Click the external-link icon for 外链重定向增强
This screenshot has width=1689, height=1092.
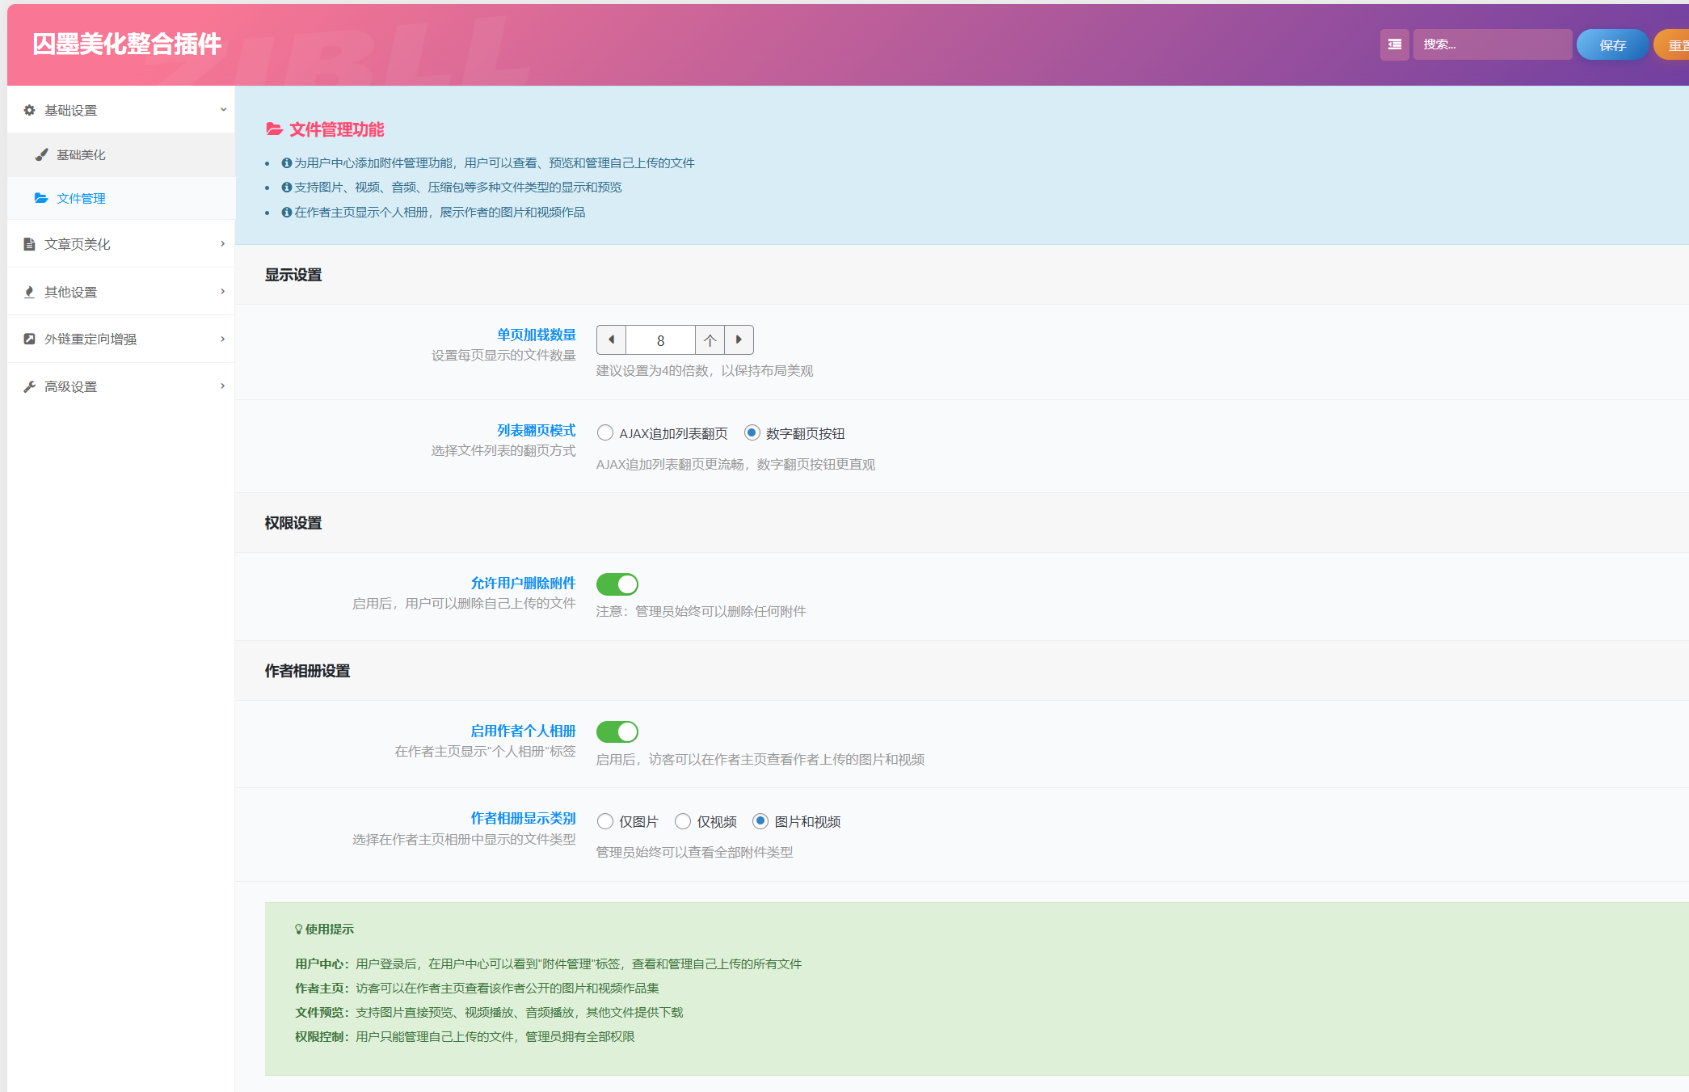click(29, 339)
